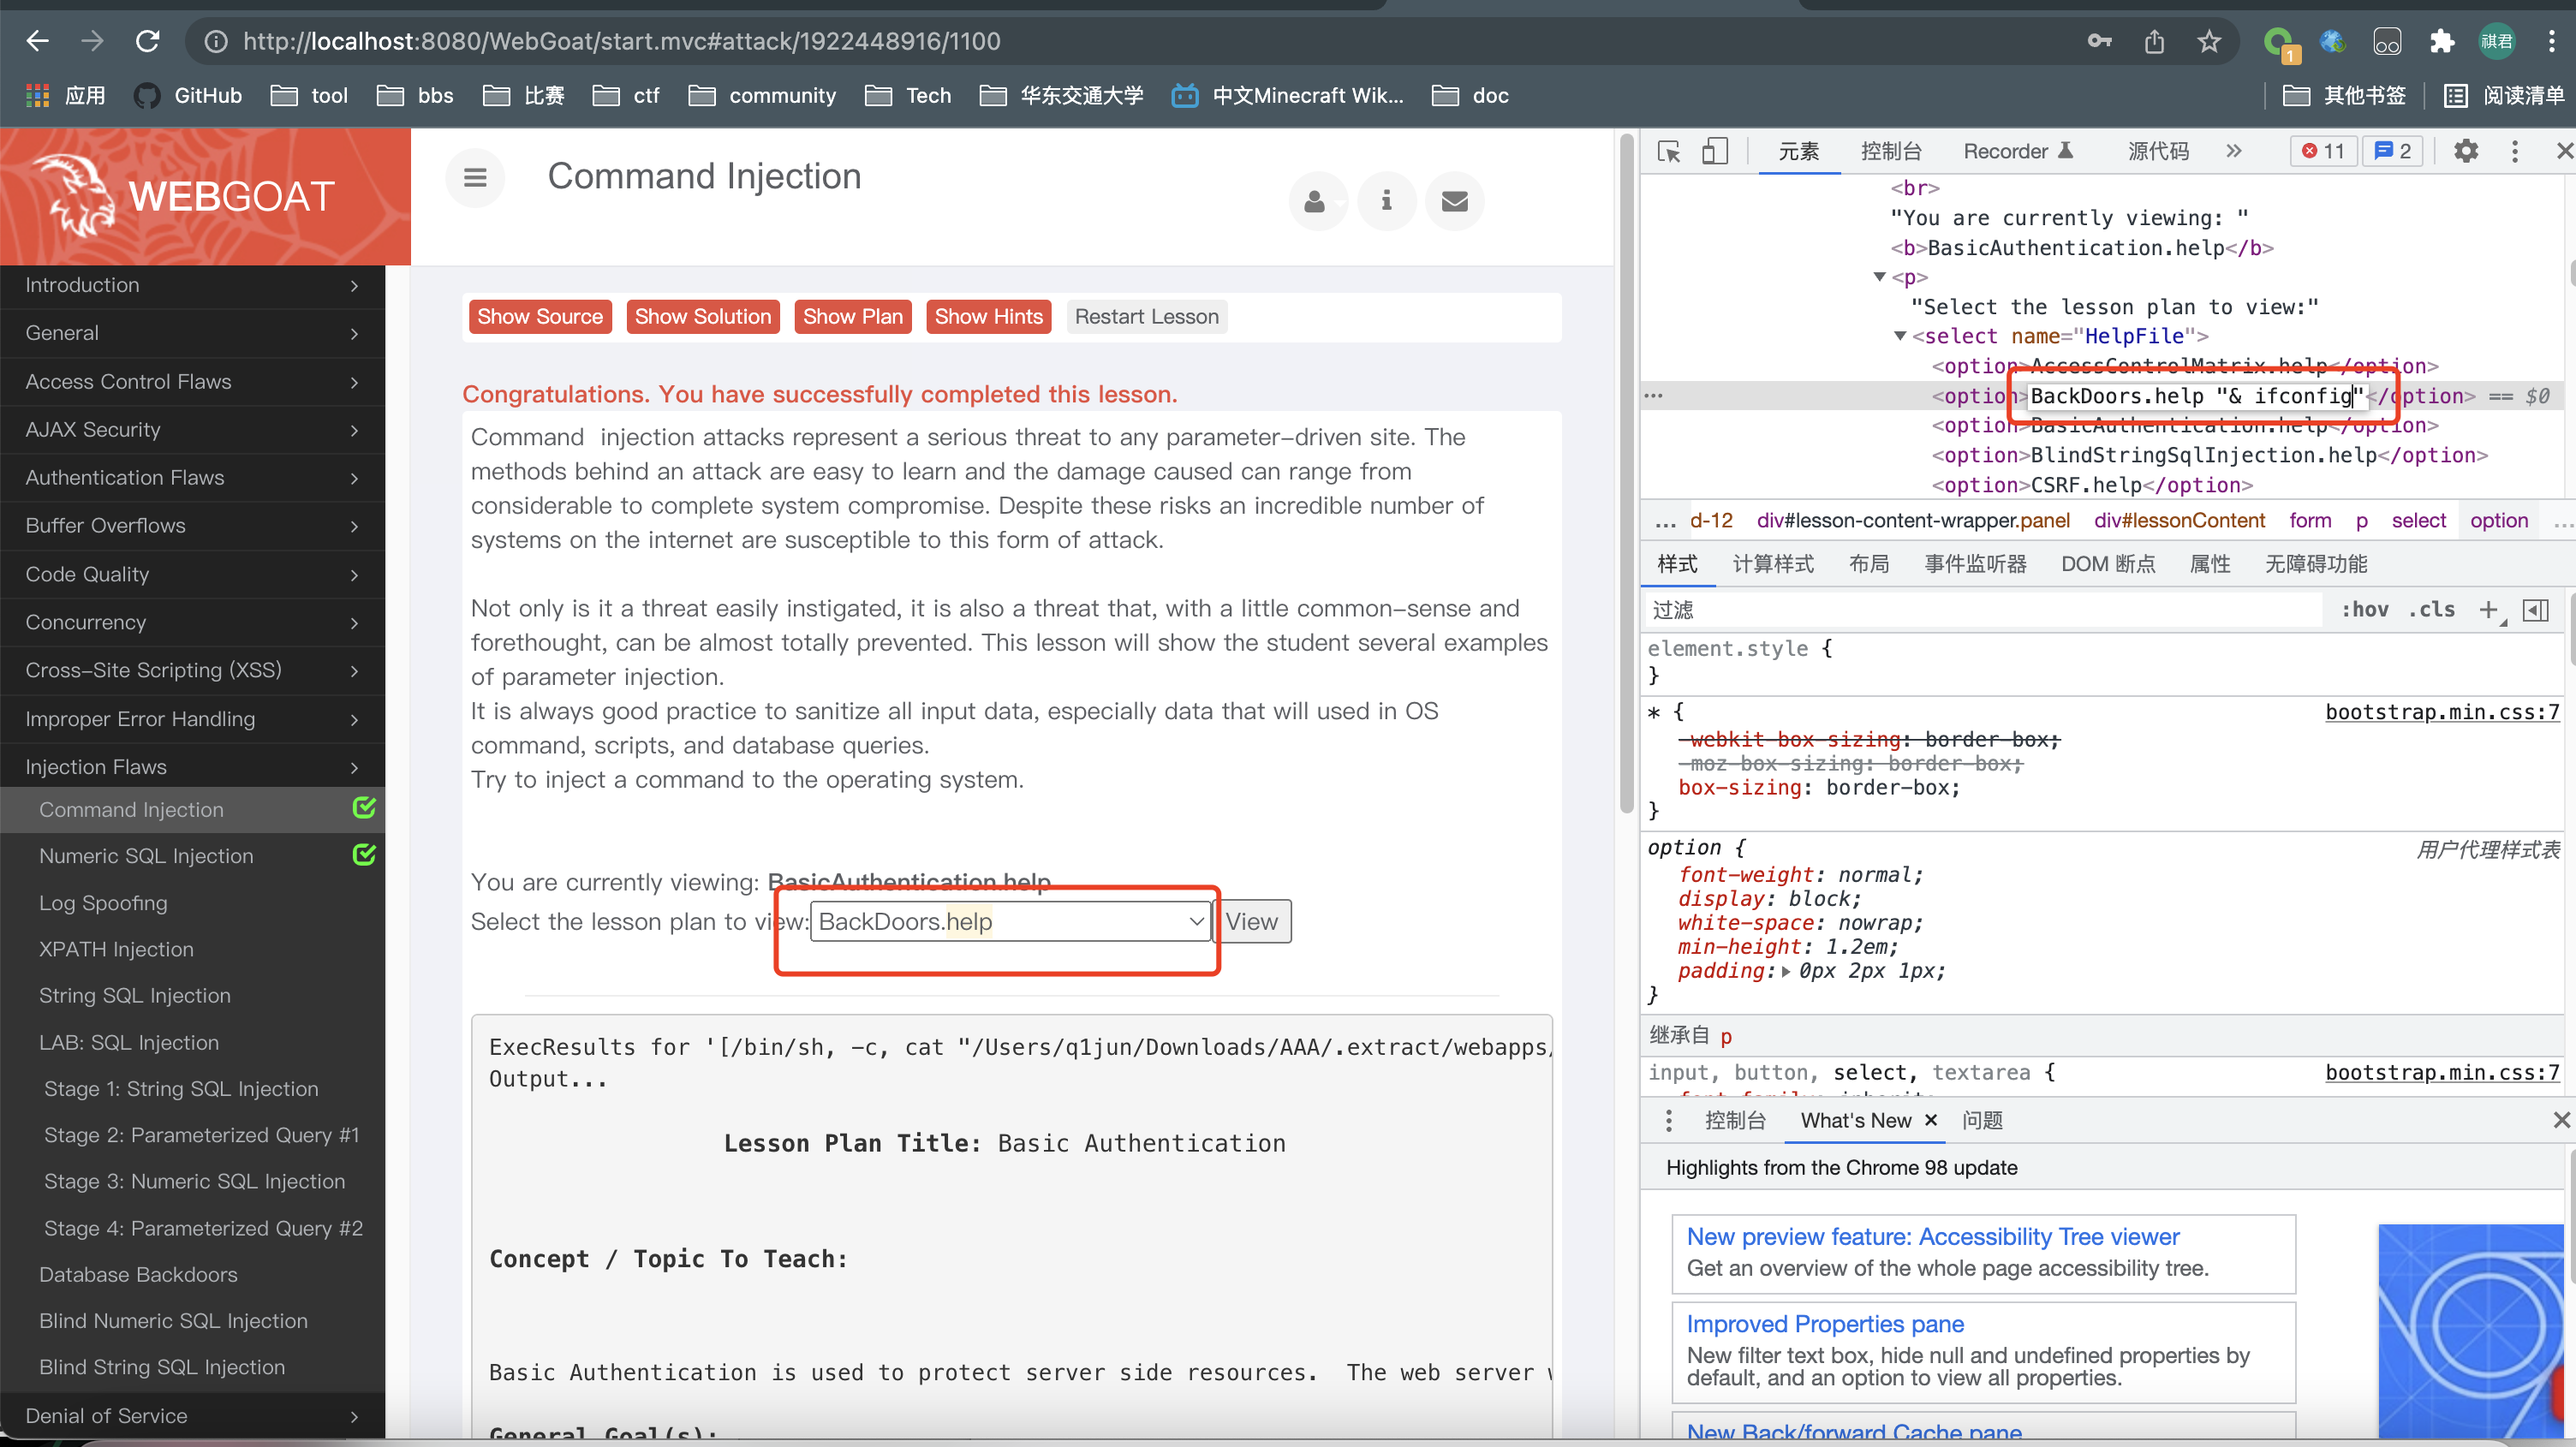Open the Extensions puzzle icon
Viewport: 2576px width, 1447px height.
tap(2442, 41)
